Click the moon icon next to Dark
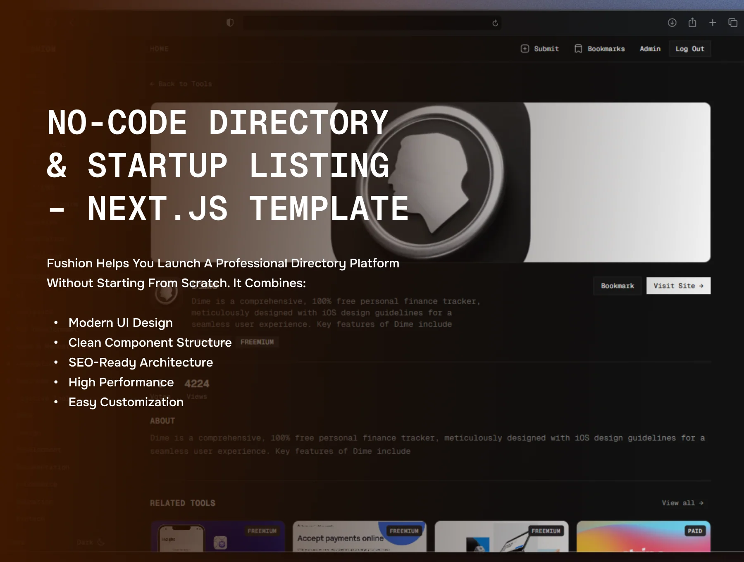This screenshot has height=562, width=744. 101,542
